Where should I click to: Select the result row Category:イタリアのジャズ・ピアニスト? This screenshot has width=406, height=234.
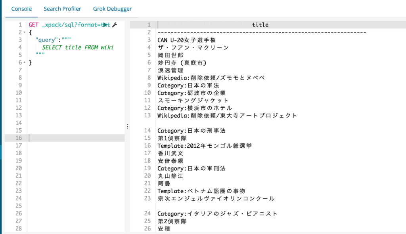coord(218,213)
